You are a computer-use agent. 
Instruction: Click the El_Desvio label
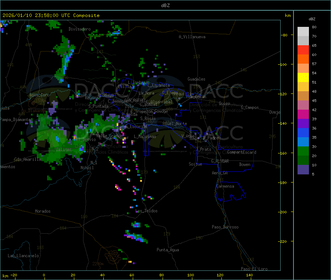point(86,139)
